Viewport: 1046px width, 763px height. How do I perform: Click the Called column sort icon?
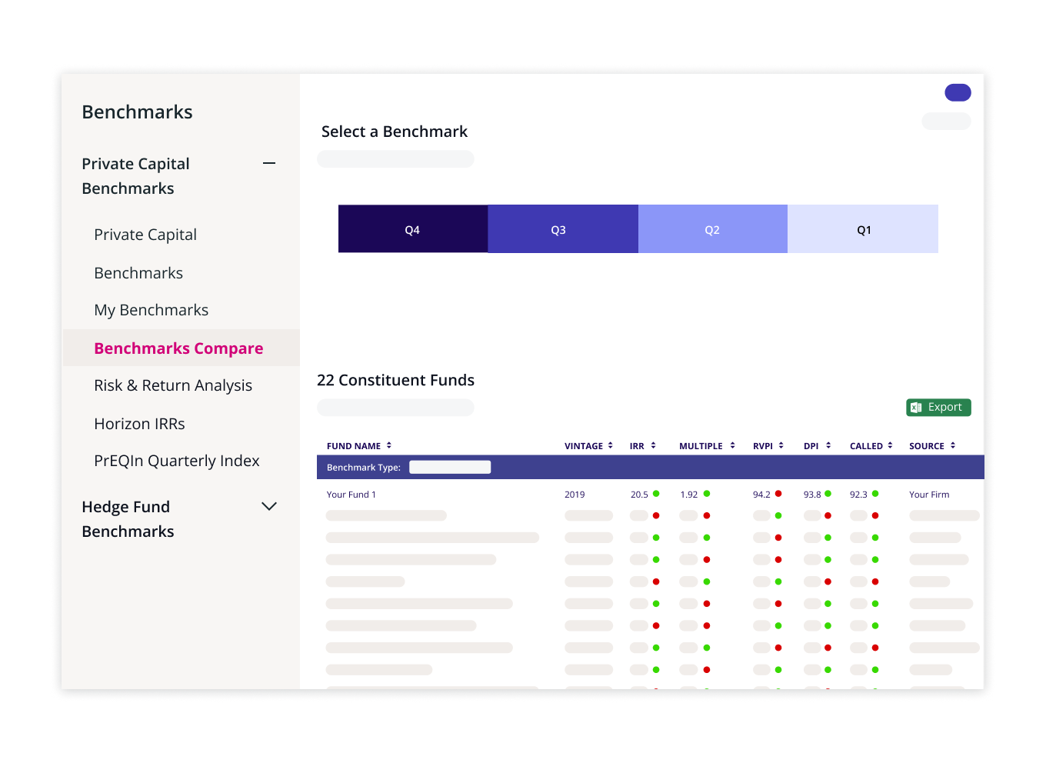click(891, 445)
